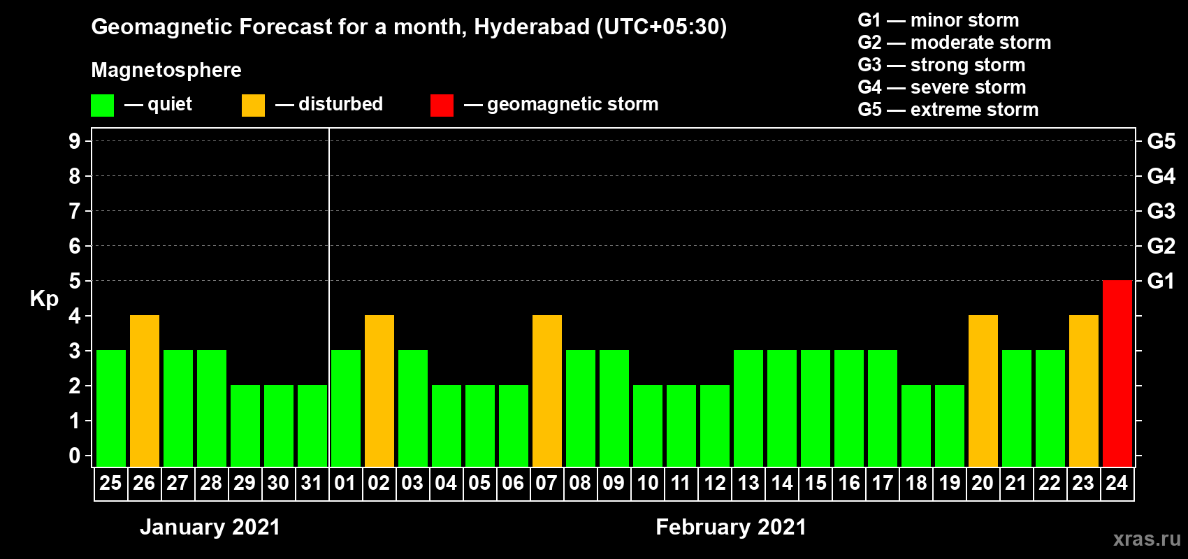This screenshot has height=559, width=1188.
Task: Select the orange bar for February 07
Action: tap(547, 391)
